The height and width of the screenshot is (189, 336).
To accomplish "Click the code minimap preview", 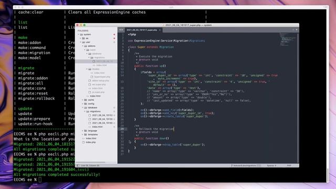I will 288,39.
